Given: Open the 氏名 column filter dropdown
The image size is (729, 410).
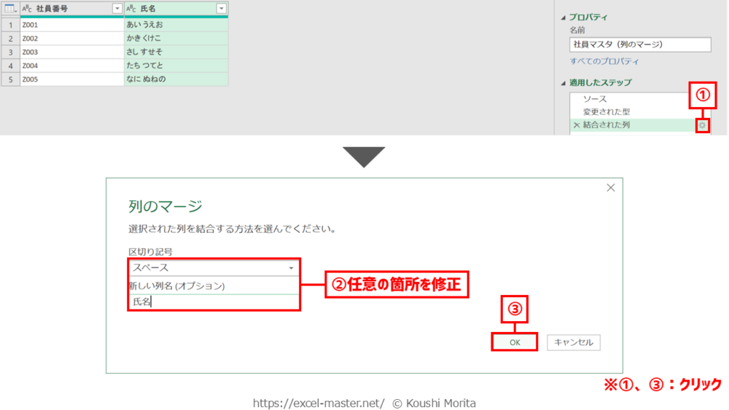Looking at the screenshot, I should (x=222, y=8).
